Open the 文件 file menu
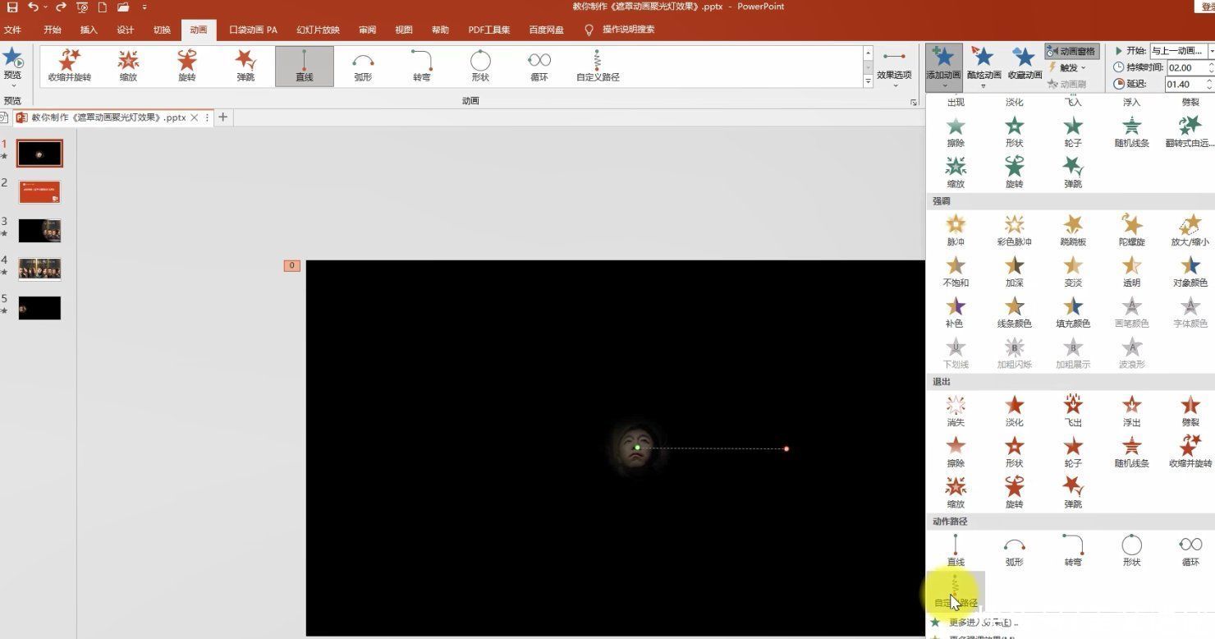The image size is (1215, 639). point(12,30)
